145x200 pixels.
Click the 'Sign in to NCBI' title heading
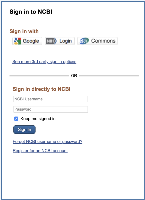coord(31,12)
